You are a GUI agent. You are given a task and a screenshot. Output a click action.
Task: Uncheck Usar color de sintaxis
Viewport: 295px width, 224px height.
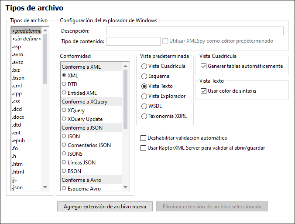coord(203,91)
